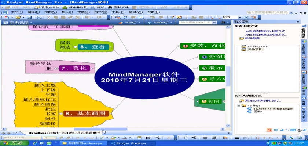
Task: Open the 插入(I) menu
Action: coord(67,12)
